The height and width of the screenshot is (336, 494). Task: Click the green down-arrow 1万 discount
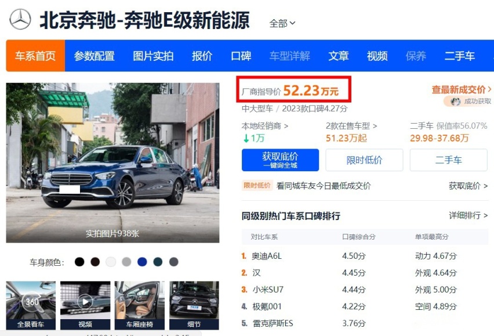(254, 138)
